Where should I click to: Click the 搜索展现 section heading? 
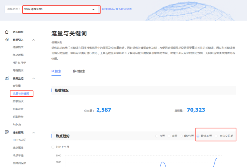(18, 133)
